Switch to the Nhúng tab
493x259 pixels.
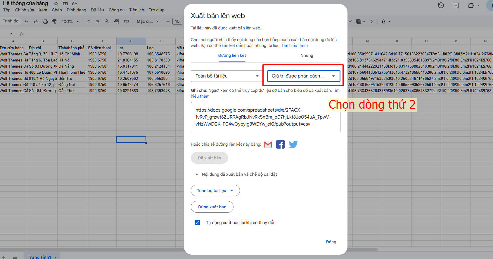tap(307, 55)
